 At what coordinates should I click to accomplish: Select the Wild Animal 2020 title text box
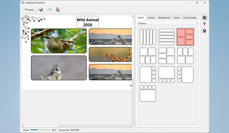88,22
